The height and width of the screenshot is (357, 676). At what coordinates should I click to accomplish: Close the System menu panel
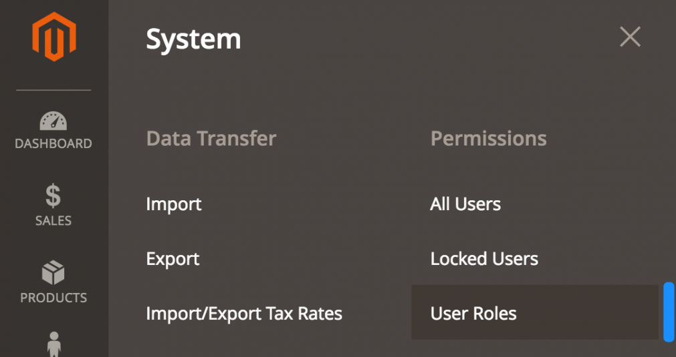(630, 37)
